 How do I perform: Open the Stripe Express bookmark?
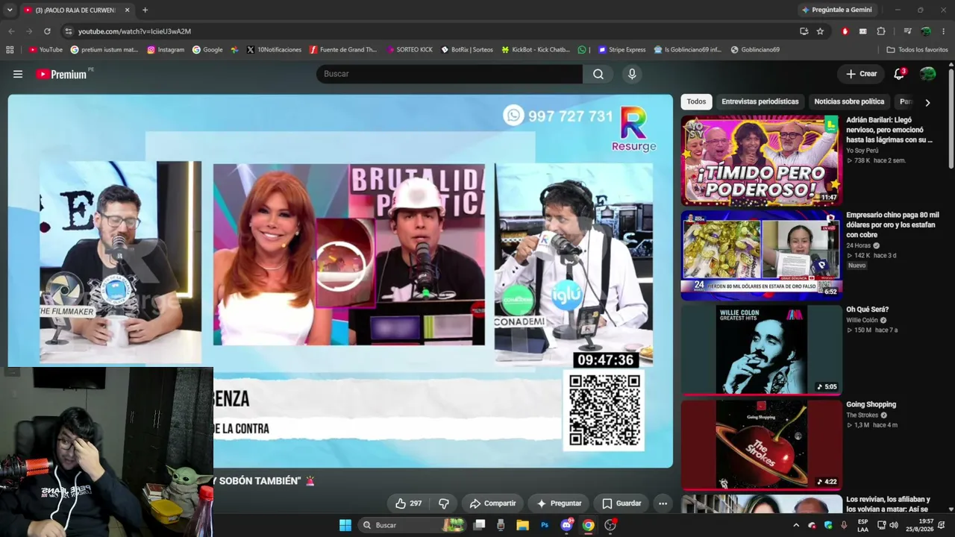tap(621, 50)
